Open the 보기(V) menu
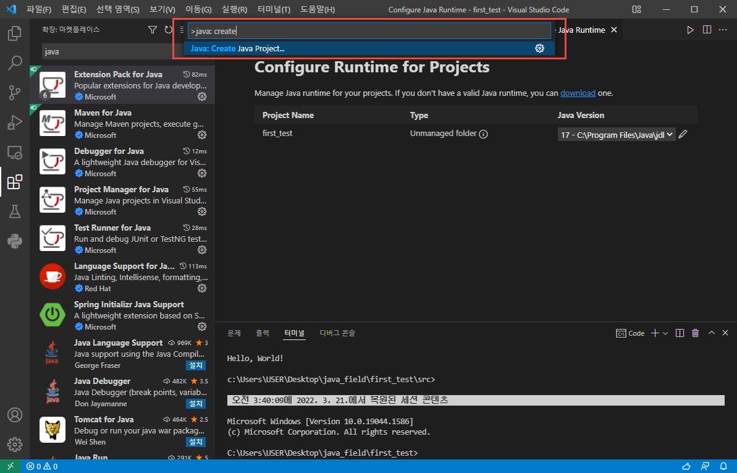Viewport: 737px width, 473px height. pos(162,9)
